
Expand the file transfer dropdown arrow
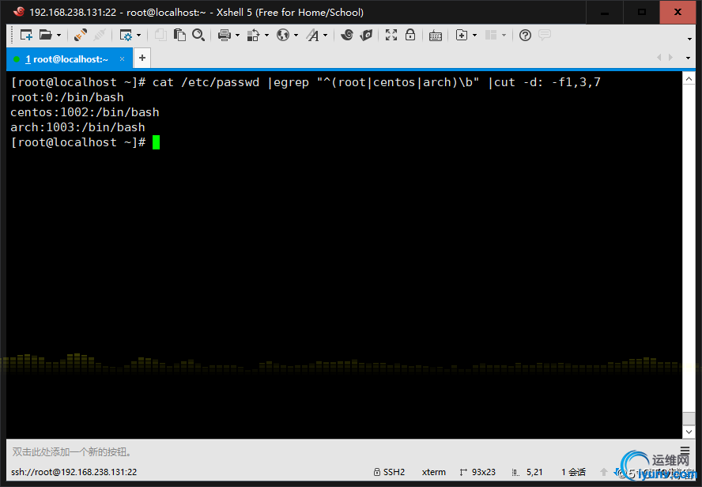pos(267,36)
